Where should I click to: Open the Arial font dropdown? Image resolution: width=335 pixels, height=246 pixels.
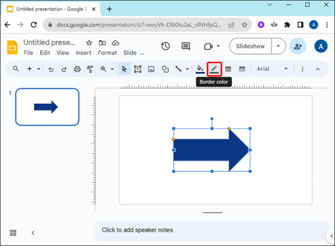[272, 69]
